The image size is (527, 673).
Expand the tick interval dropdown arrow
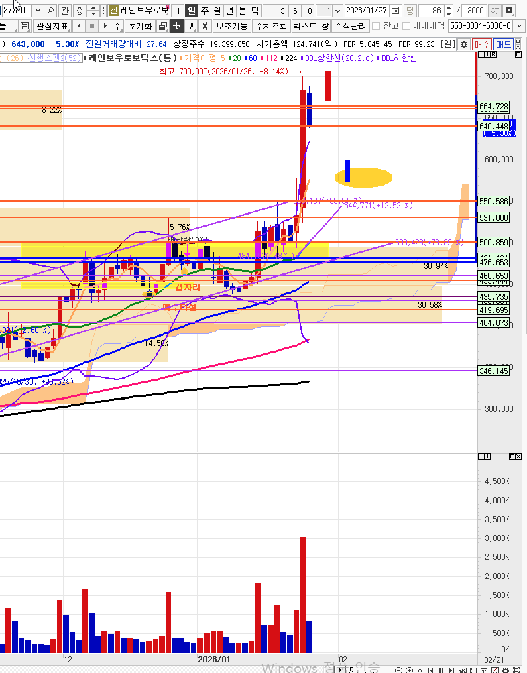pos(338,11)
